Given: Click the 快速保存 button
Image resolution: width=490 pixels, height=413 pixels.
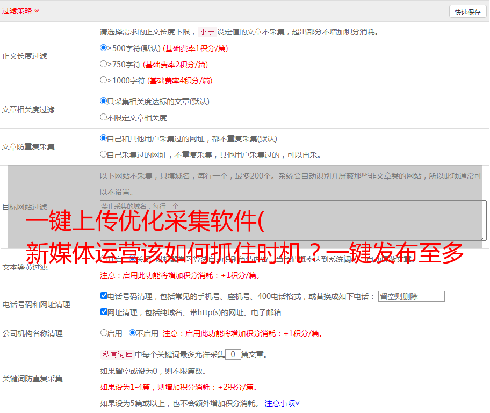Looking at the screenshot, I should click(x=467, y=12).
